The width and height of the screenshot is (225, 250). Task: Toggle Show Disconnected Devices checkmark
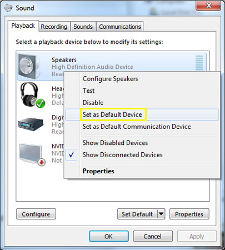point(71,154)
